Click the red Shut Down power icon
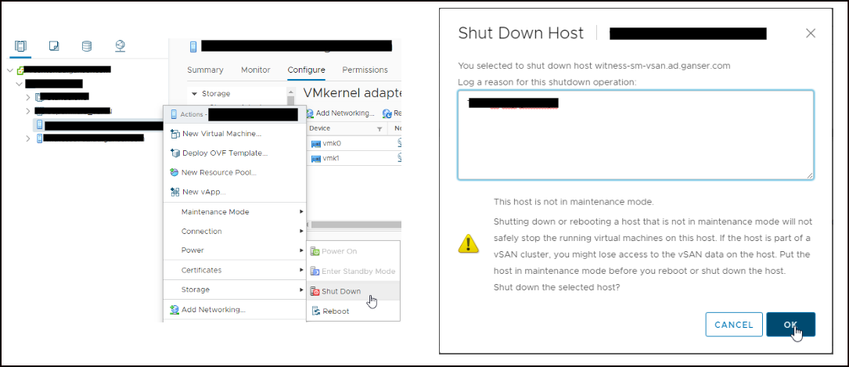Screen dimensions: 849x367 [315, 291]
